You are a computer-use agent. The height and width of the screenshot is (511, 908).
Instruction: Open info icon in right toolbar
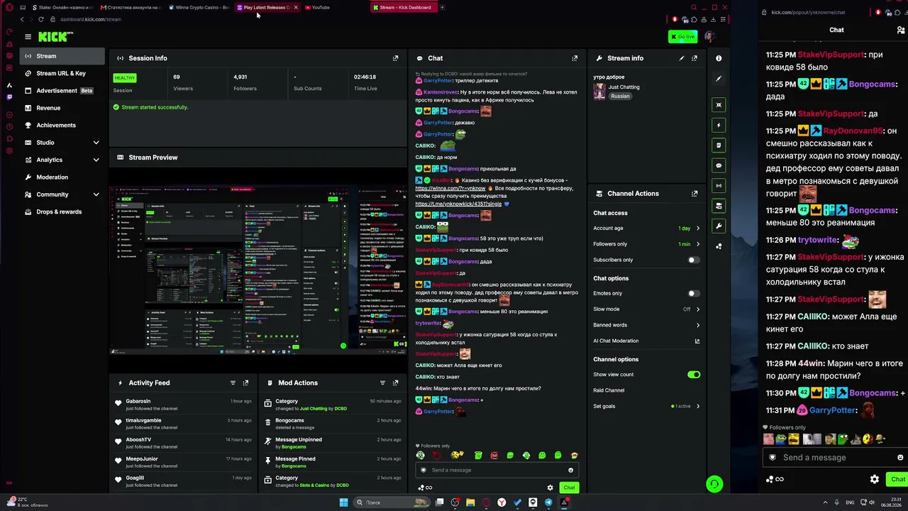719,58
